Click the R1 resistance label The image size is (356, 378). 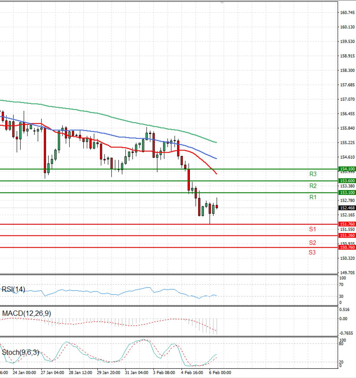coord(313,197)
